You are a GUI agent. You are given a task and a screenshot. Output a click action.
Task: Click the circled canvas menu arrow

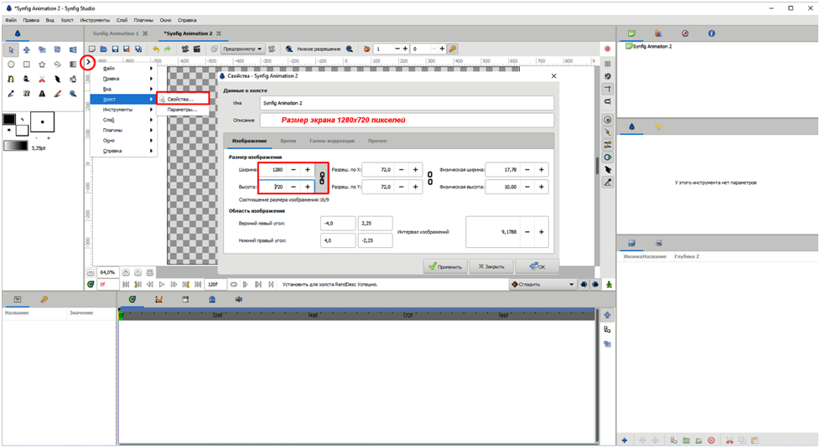pos(88,62)
